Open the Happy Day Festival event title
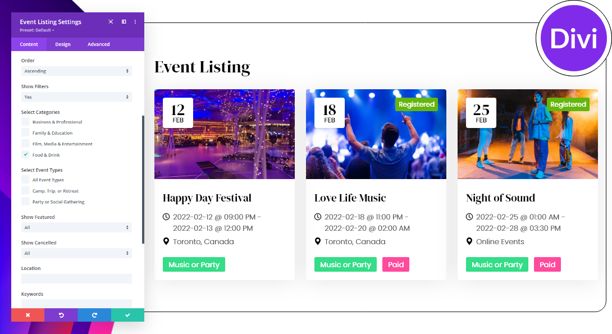The height and width of the screenshot is (334, 612). coord(207,198)
